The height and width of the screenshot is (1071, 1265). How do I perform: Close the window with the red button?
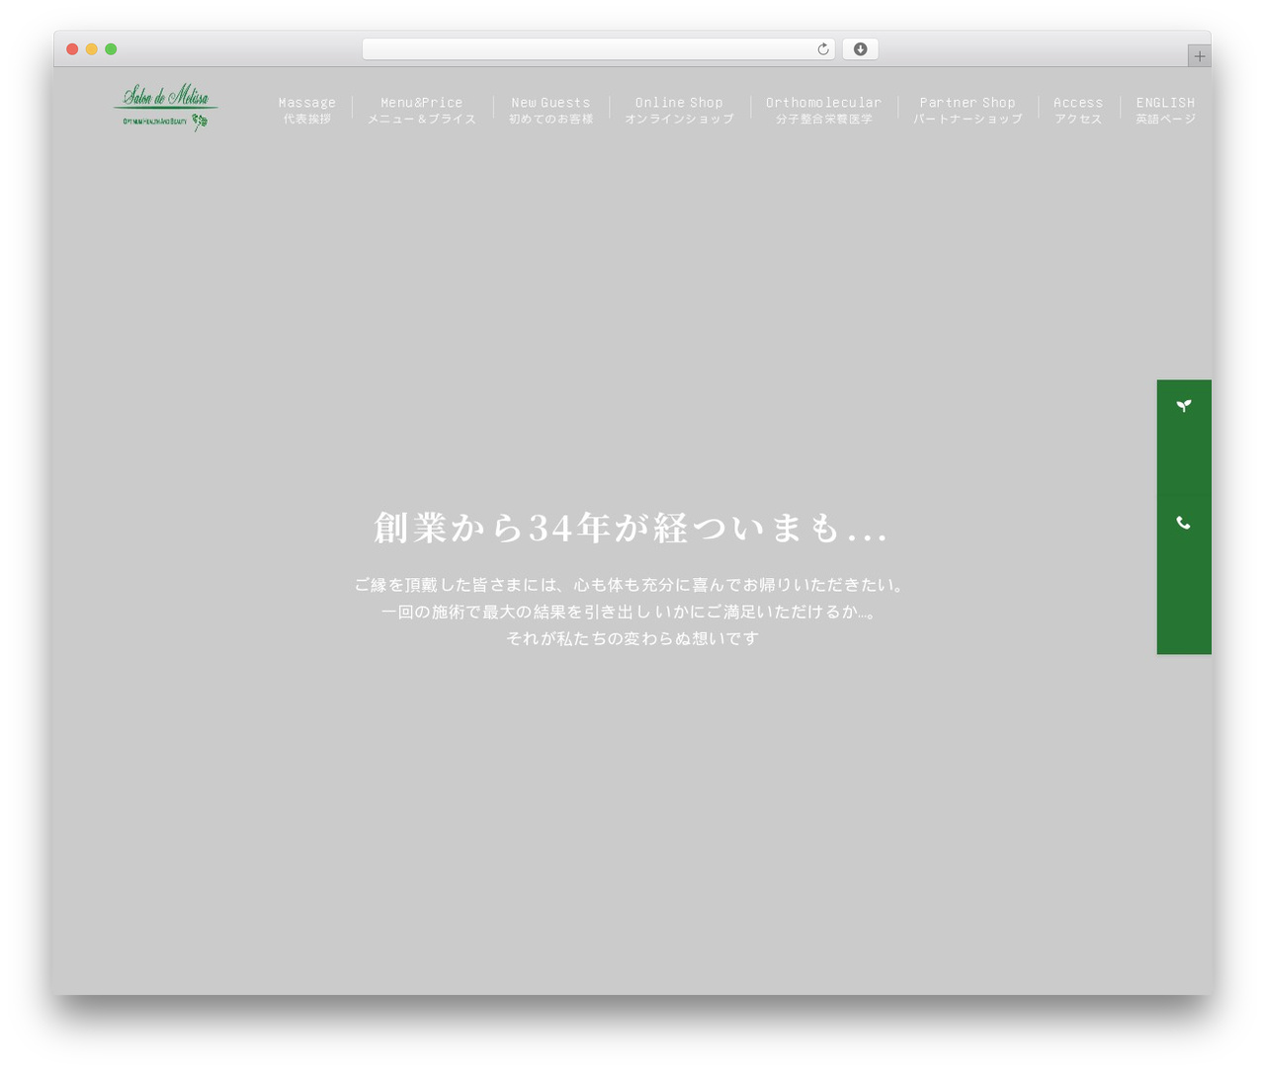click(72, 49)
